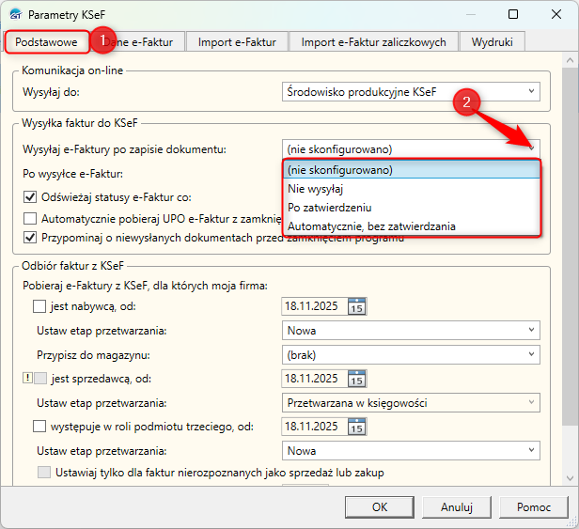579x529 pixels.
Task: Click the Parametry KSeF window title icon
Action: (x=15, y=15)
